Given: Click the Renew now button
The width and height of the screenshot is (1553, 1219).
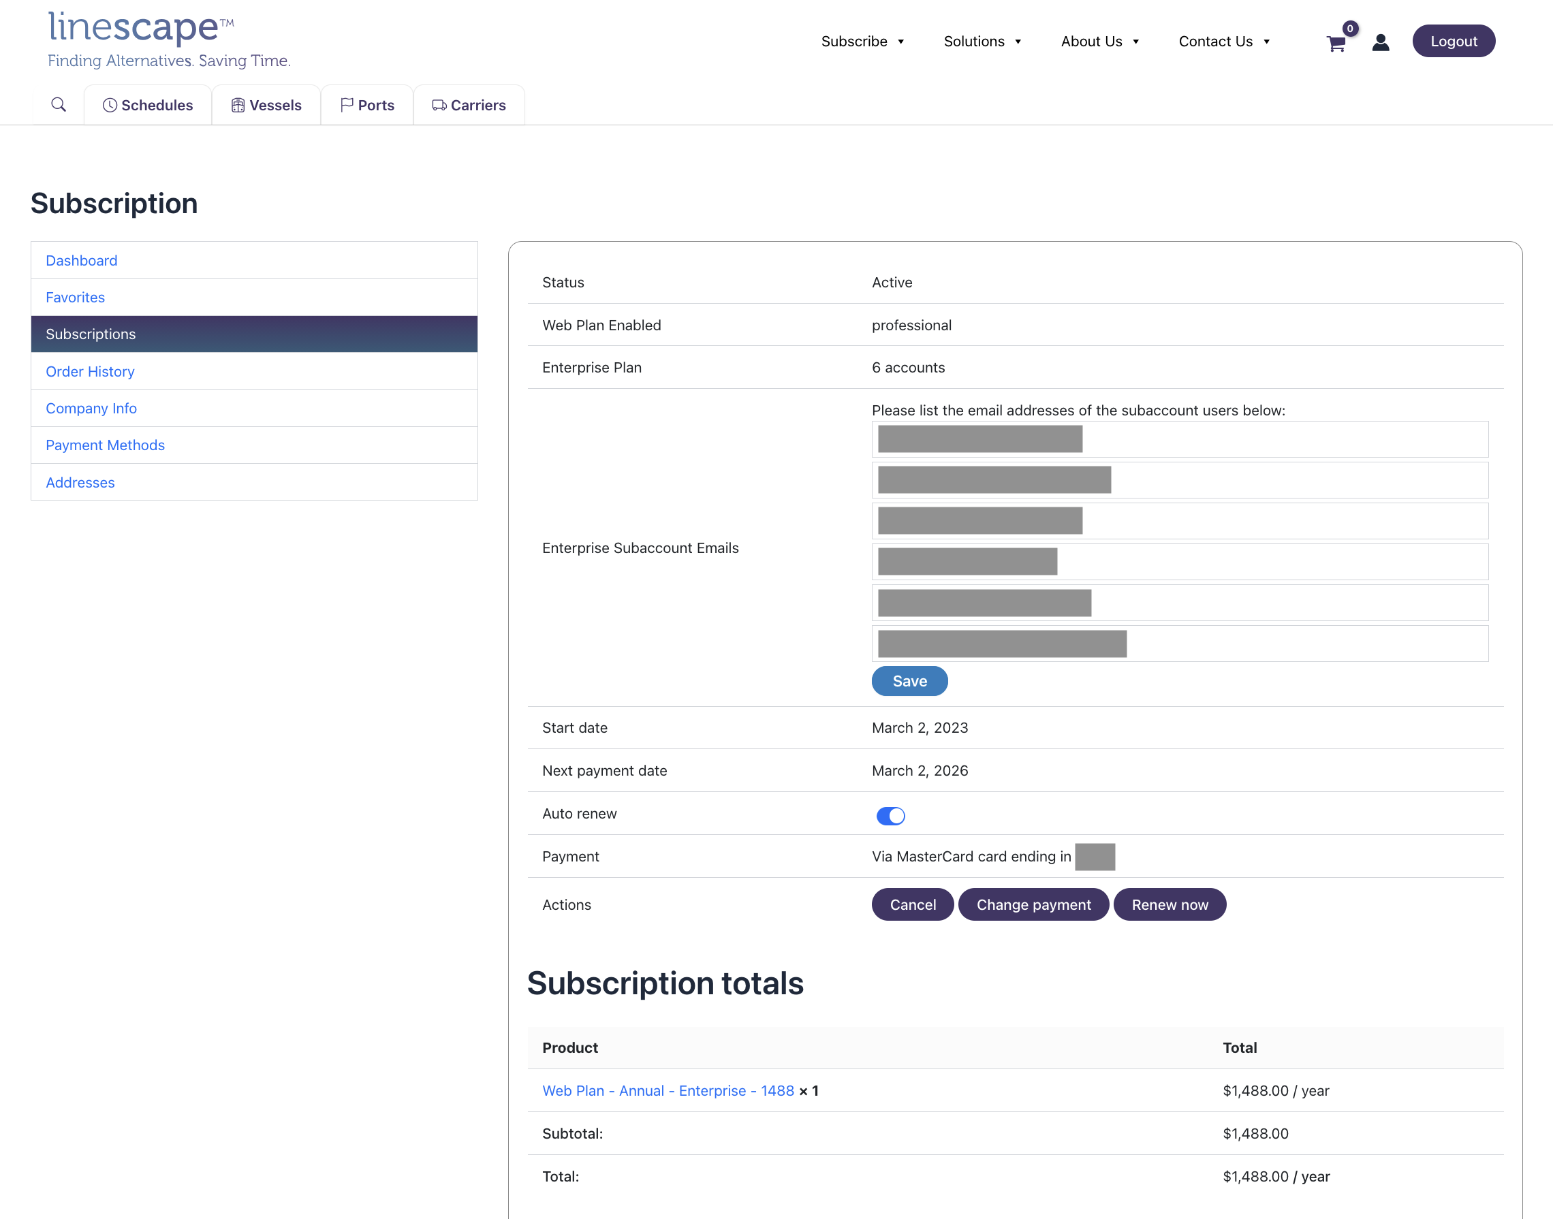Looking at the screenshot, I should coord(1169,904).
